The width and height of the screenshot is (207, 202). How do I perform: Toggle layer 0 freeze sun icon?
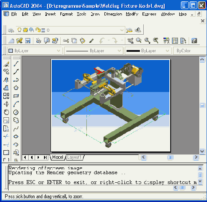coord(25,30)
